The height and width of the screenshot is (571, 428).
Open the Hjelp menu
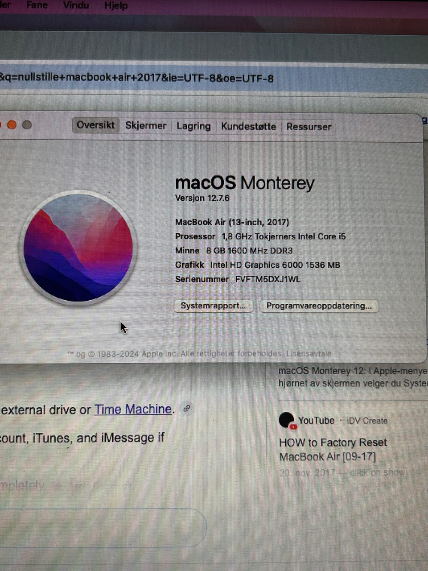116,6
